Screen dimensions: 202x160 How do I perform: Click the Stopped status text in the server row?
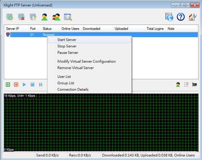pyautogui.click(x=49, y=35)
